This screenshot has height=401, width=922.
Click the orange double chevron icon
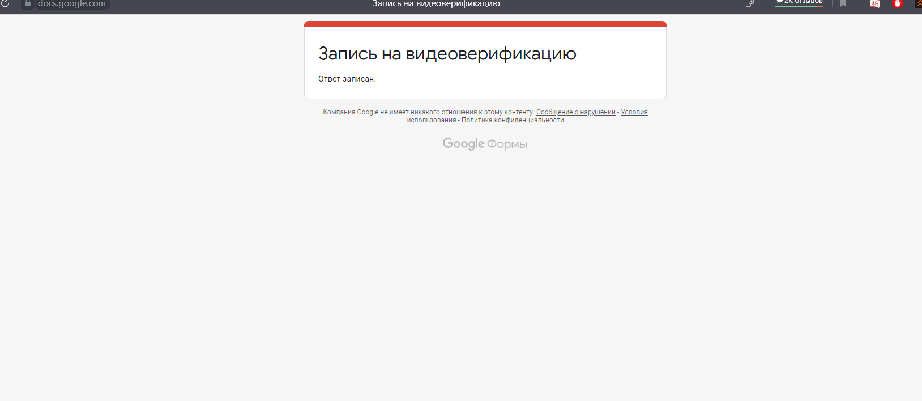pyautogui.click(x=918, y=3)
